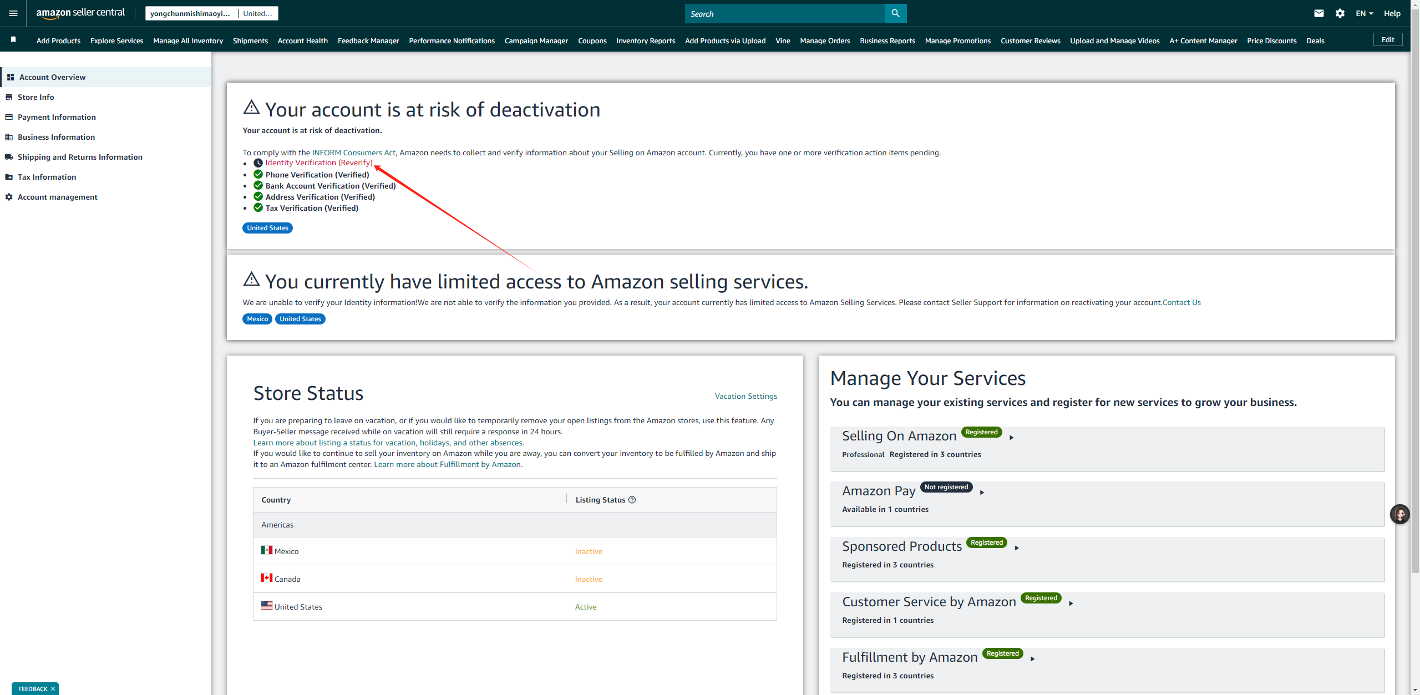Open Price Discounts
Screen dimensions: 1420x695
tap(1271, 40)
